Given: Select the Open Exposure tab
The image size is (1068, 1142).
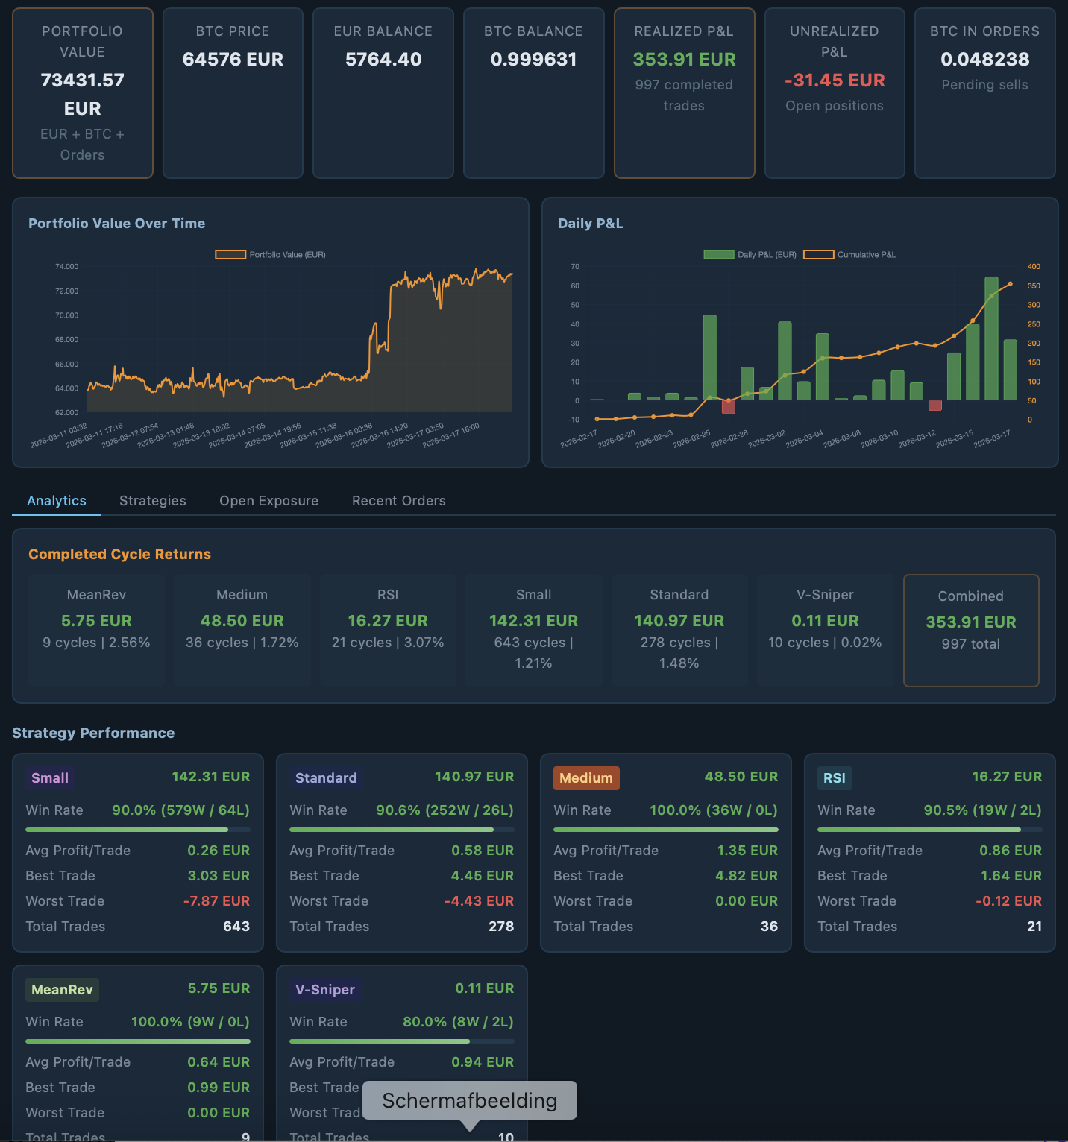Looking at the screenshot, I should coord(268,500).
